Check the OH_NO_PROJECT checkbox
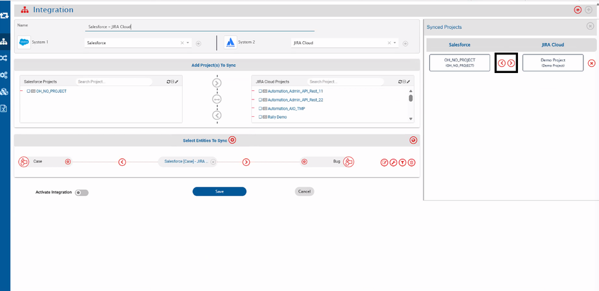The image size is (599, 291). 29,92
